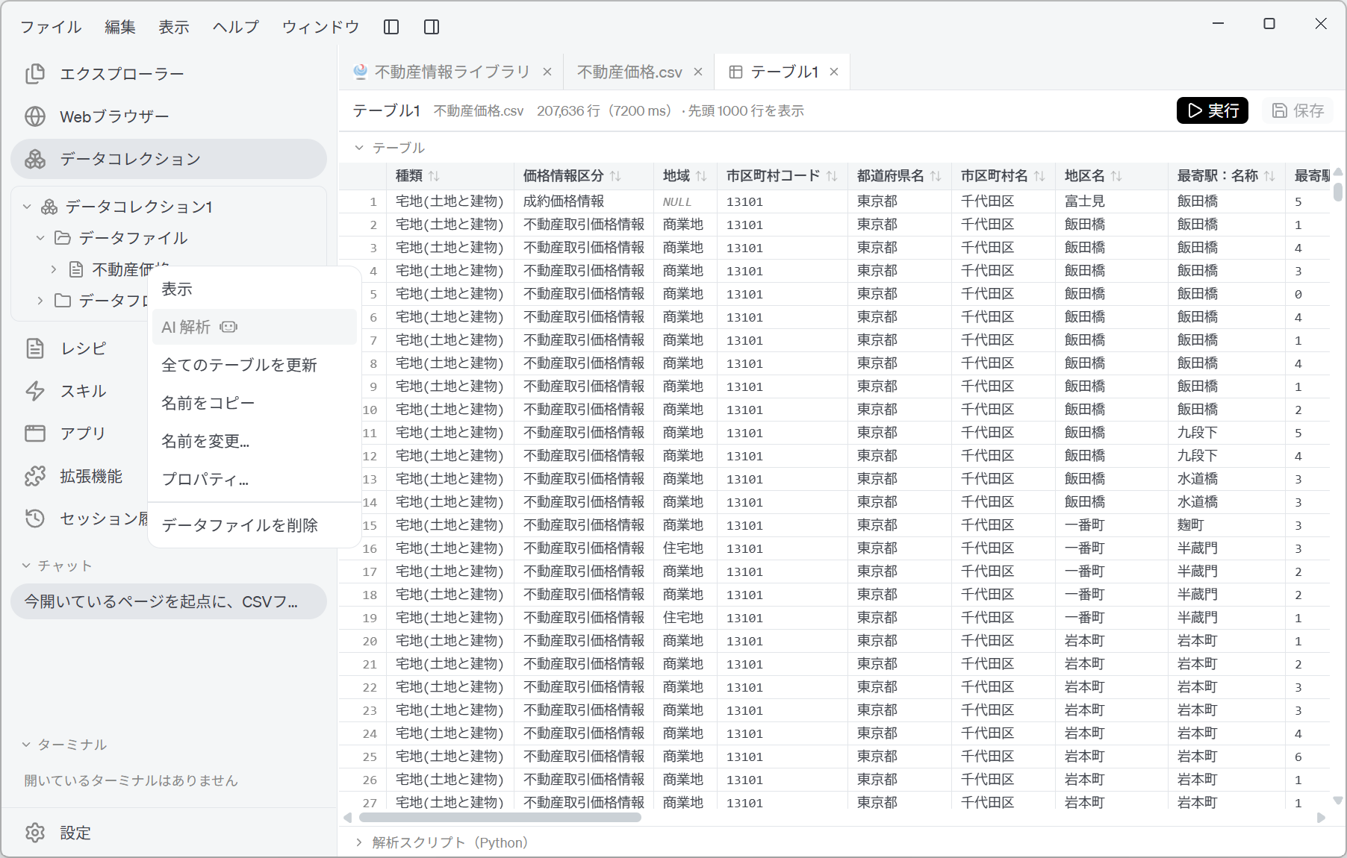Collapse the チャット section

click(x=26, y=566)
